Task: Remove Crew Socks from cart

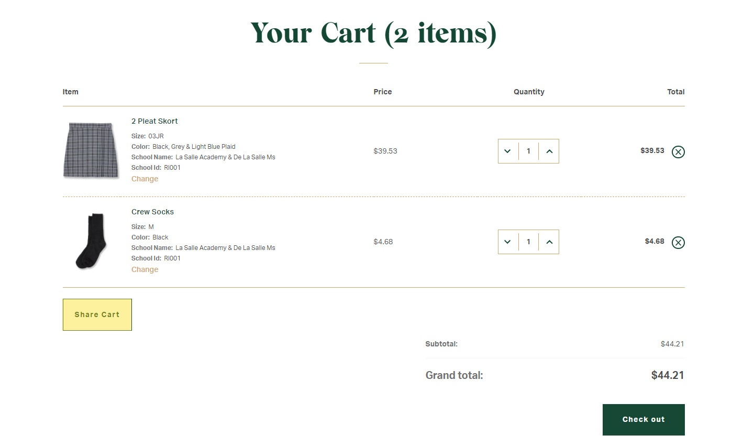Action: click(678, 243)
